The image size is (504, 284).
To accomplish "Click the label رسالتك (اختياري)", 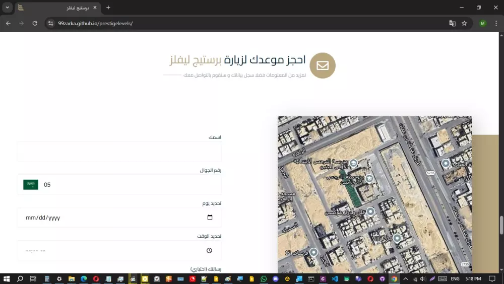I will (206, 269).
